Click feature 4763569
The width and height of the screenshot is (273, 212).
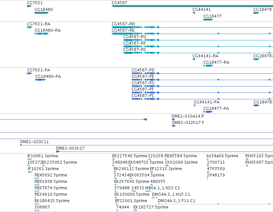216,169
